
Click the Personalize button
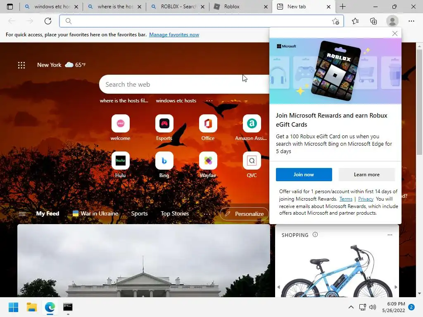pyautogui.click(x=244, y=214)
